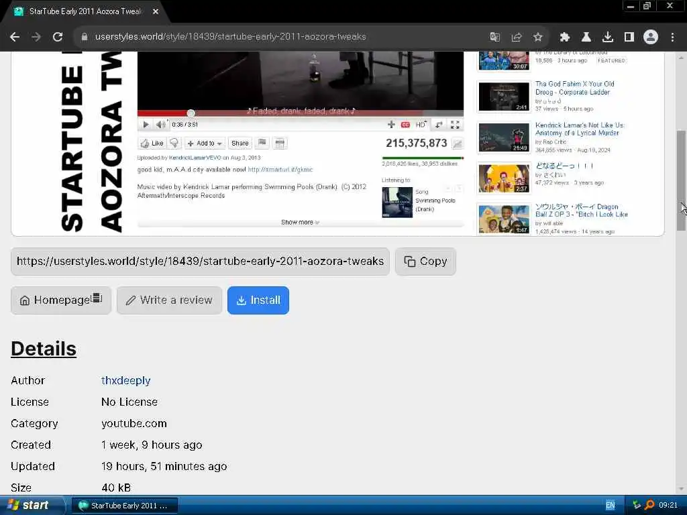The height and width of the screenshot is (515, 687).
Task: Click the share page icon in address bar
Action: tap(516, 37)
